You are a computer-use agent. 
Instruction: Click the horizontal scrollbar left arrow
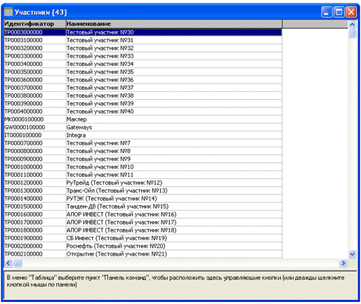(x=8, y=263)
